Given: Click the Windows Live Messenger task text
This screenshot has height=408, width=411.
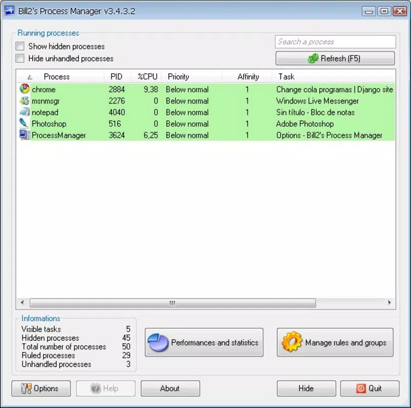Looking at the screenshot, I should click(317, 101).
